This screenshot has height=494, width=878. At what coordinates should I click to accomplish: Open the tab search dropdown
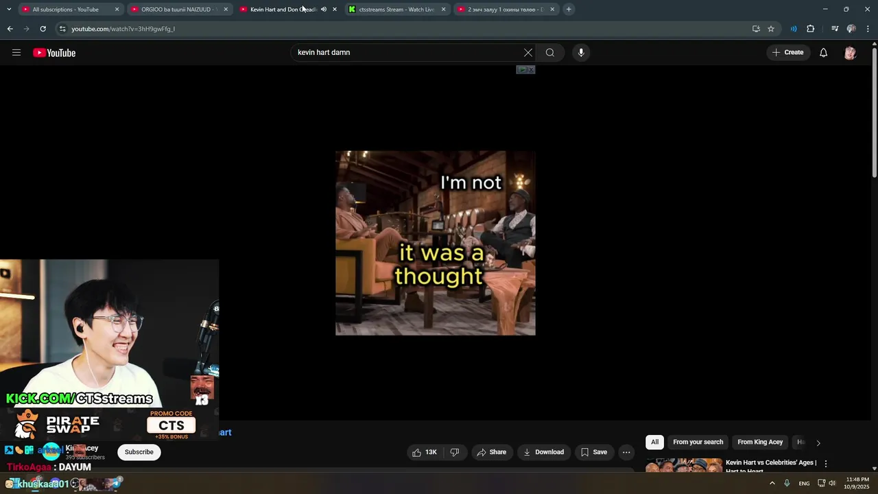pos(8,10)
